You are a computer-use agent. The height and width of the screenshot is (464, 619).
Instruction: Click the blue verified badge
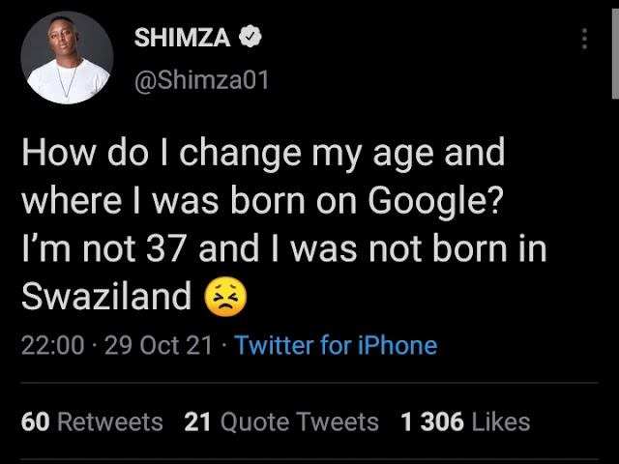click(250, 38)
